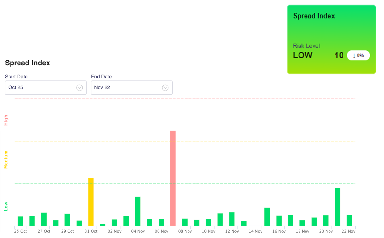Image resolution: width=384 pixels, height=238 pixels.
Task: Select the green bar for 15 Nov
Action: (x=267, y=217)
